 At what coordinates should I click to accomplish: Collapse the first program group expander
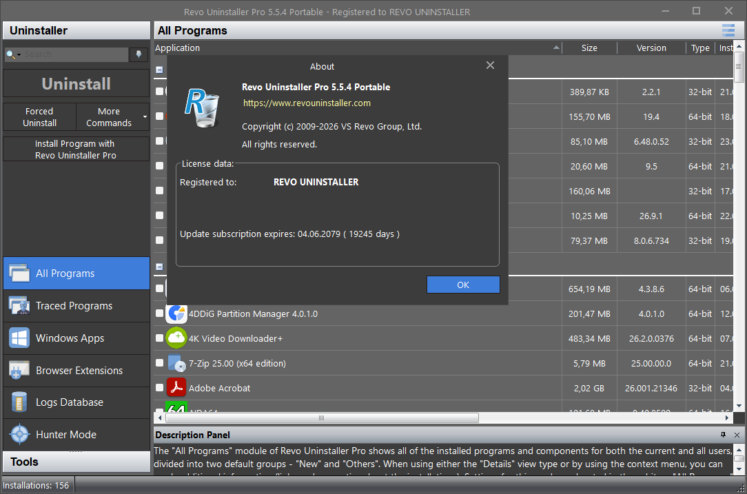click(x=160, y=70)
